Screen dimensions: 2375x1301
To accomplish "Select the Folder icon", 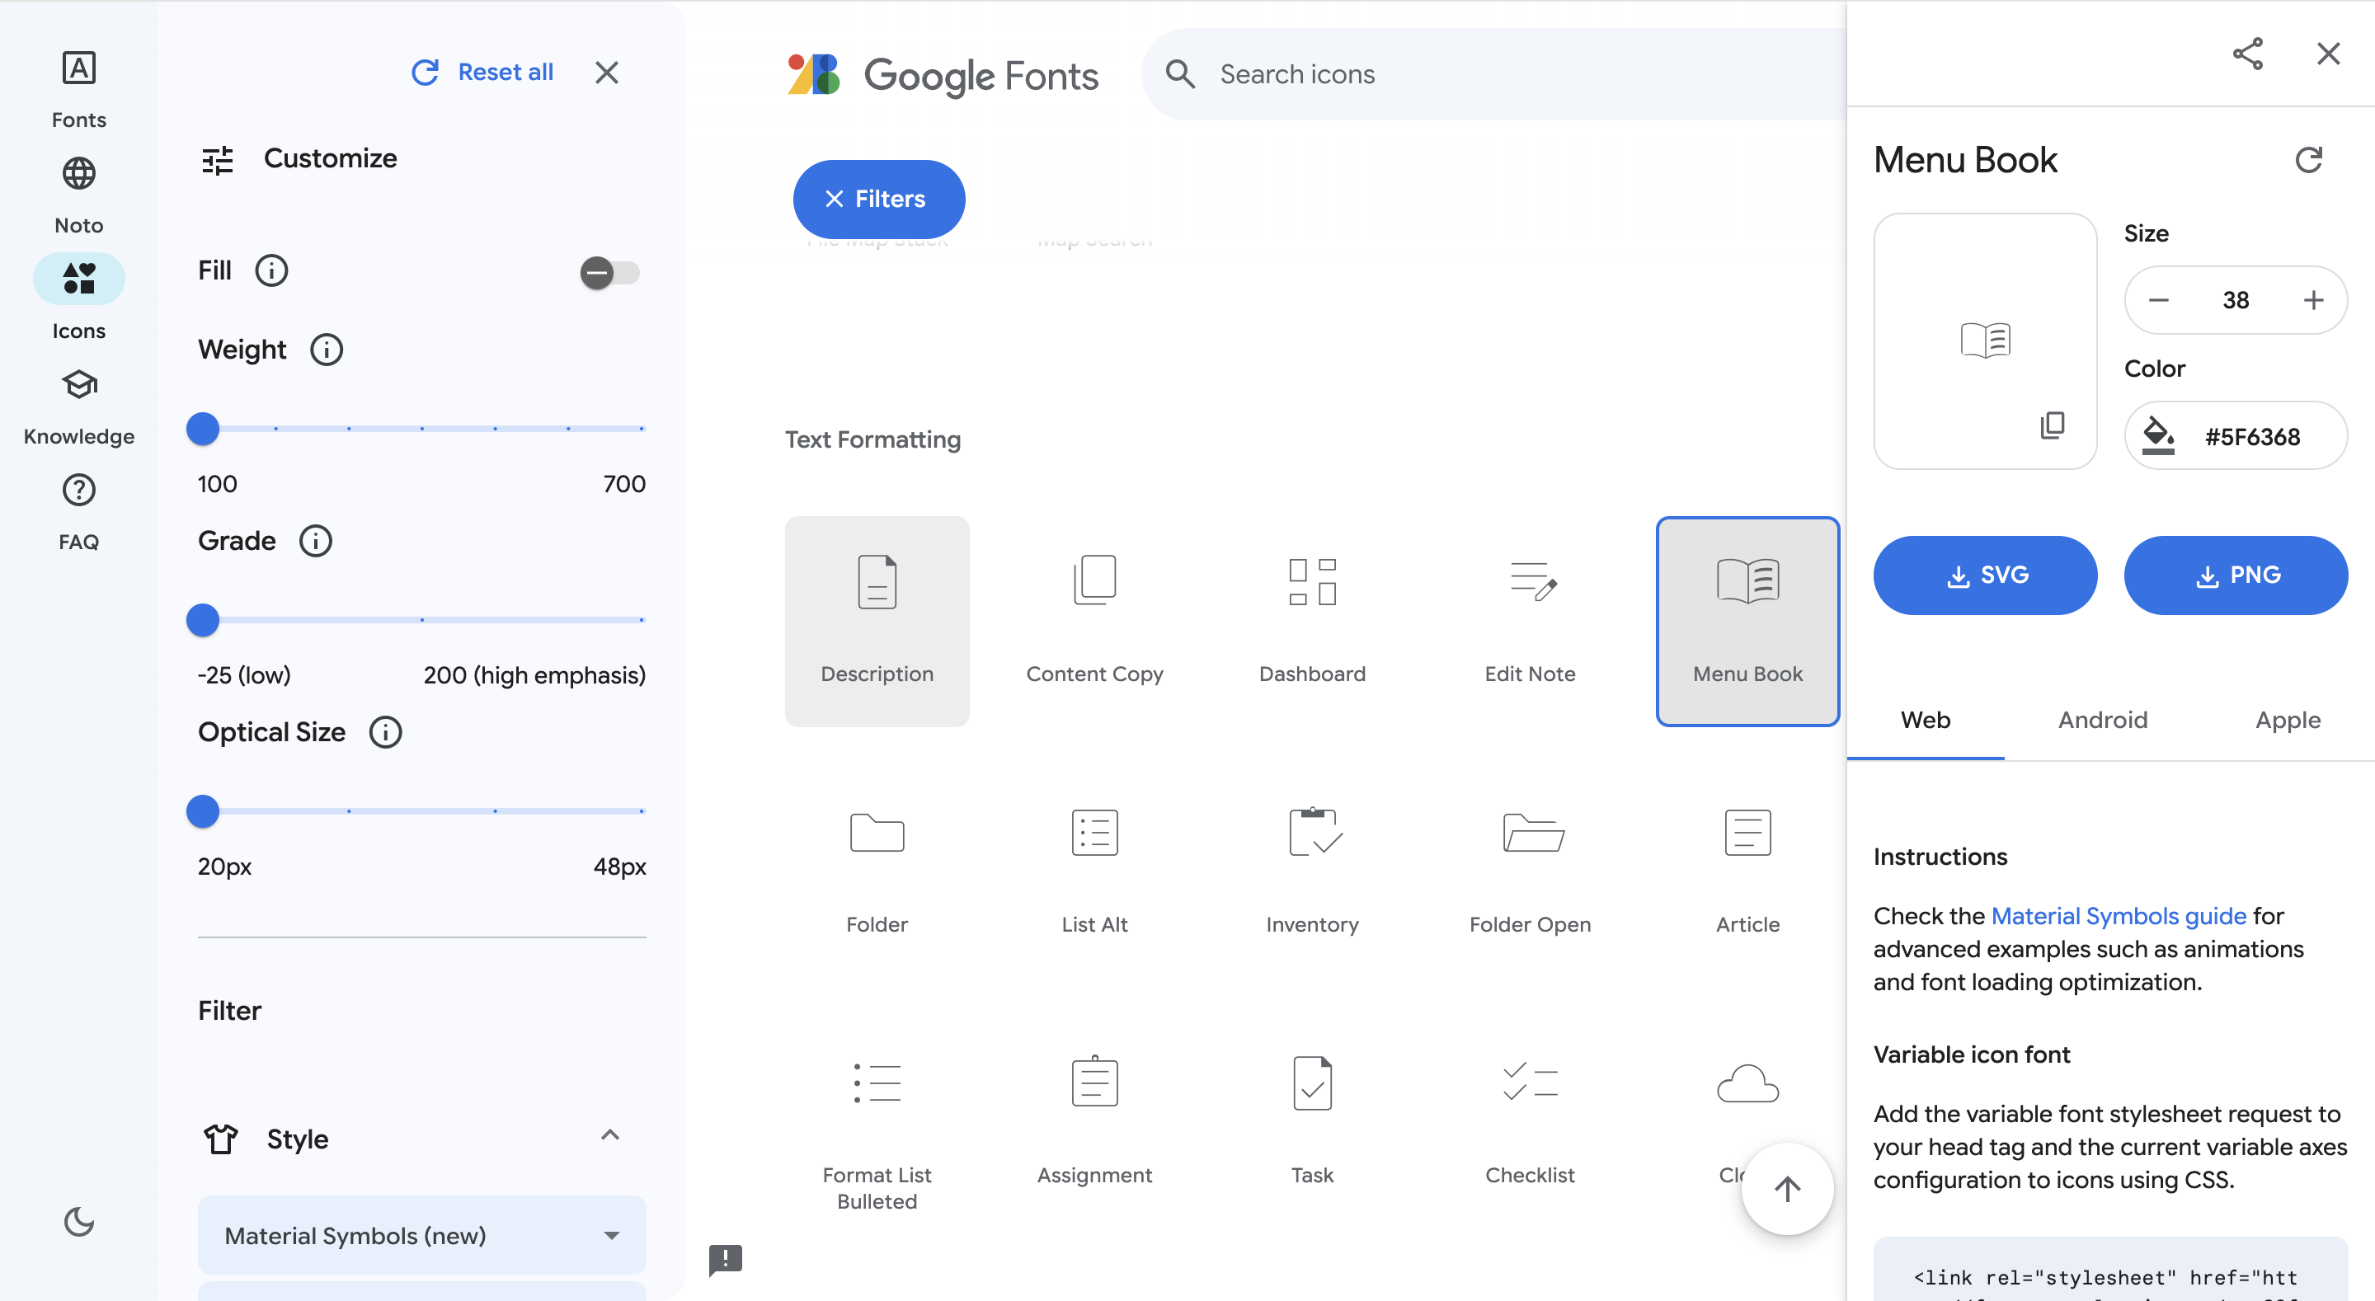I will (877, 871).
